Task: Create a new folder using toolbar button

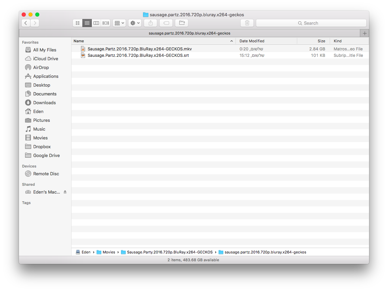Action: pyautogui.click(x=182, y=23)
